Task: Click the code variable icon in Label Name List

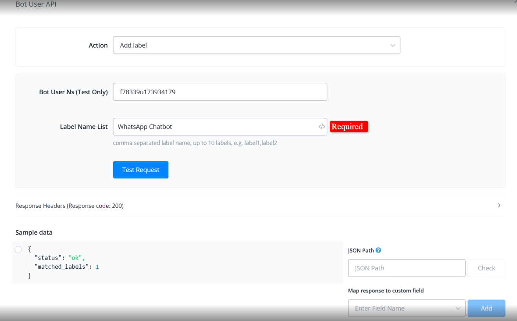Action: [x=322, y=127]
